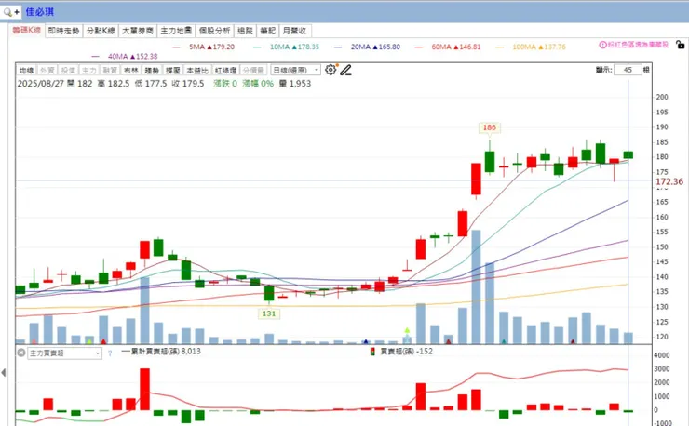The height and width of the screenshot is (426, 689).
Task: Click the 佳必琪 stock name title
Action: tap(40, 12)
